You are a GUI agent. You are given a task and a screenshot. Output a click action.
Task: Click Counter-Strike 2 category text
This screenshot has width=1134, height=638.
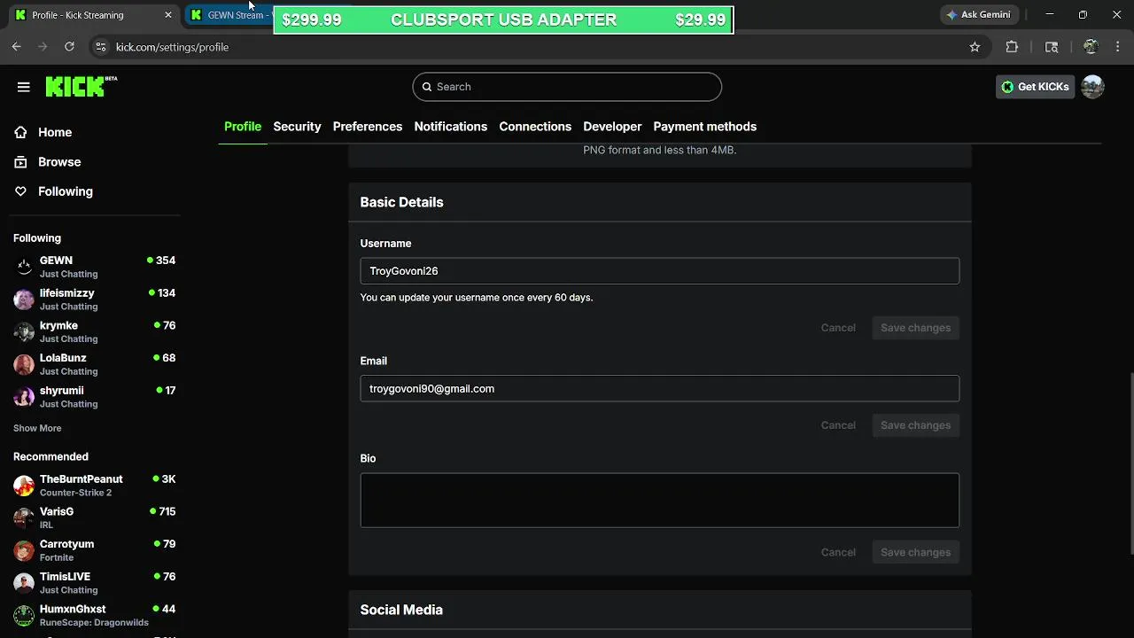(x=75, y=493)
